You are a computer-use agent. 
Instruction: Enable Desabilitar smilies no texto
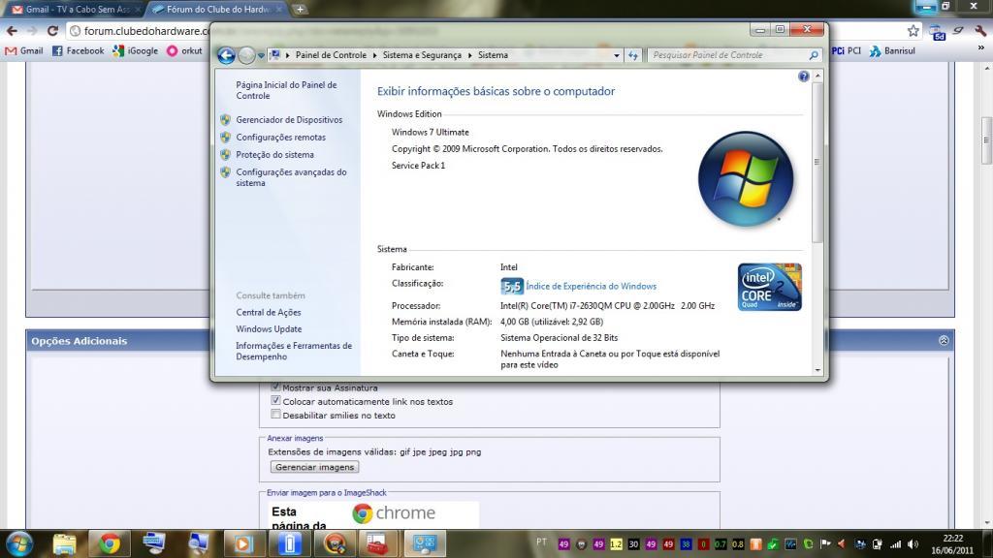(x=276, y=415)
